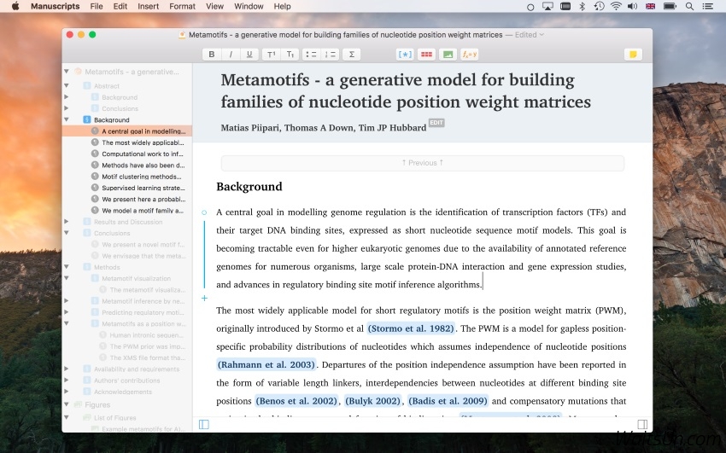This screenshot has width=726, height=453.
Task: Toggle italic formatting
Action: (230, 55)
